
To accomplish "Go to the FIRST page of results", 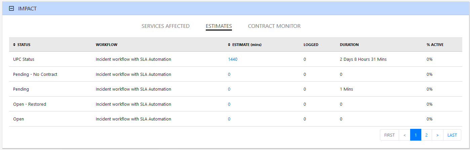I will (389, 135).
